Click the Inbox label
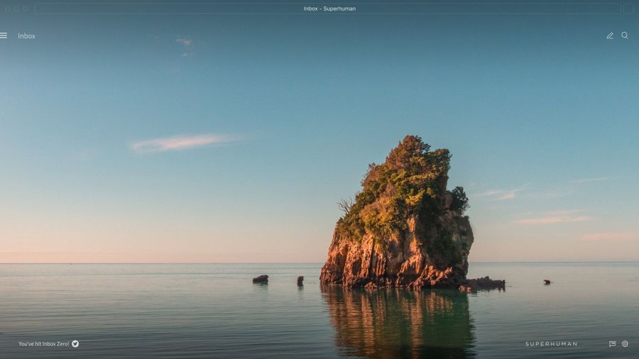 (26, 35)
